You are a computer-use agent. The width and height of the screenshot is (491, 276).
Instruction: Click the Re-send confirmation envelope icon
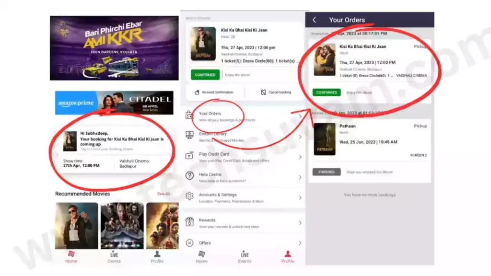tap(198, 91)
